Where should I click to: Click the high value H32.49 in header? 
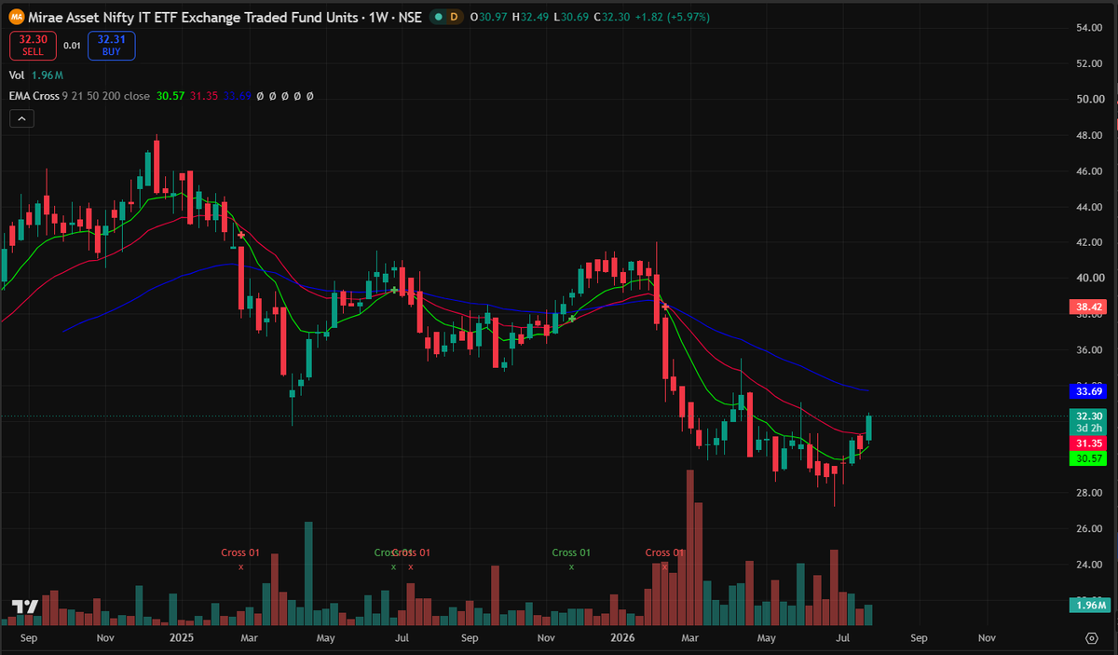point(530,17)
